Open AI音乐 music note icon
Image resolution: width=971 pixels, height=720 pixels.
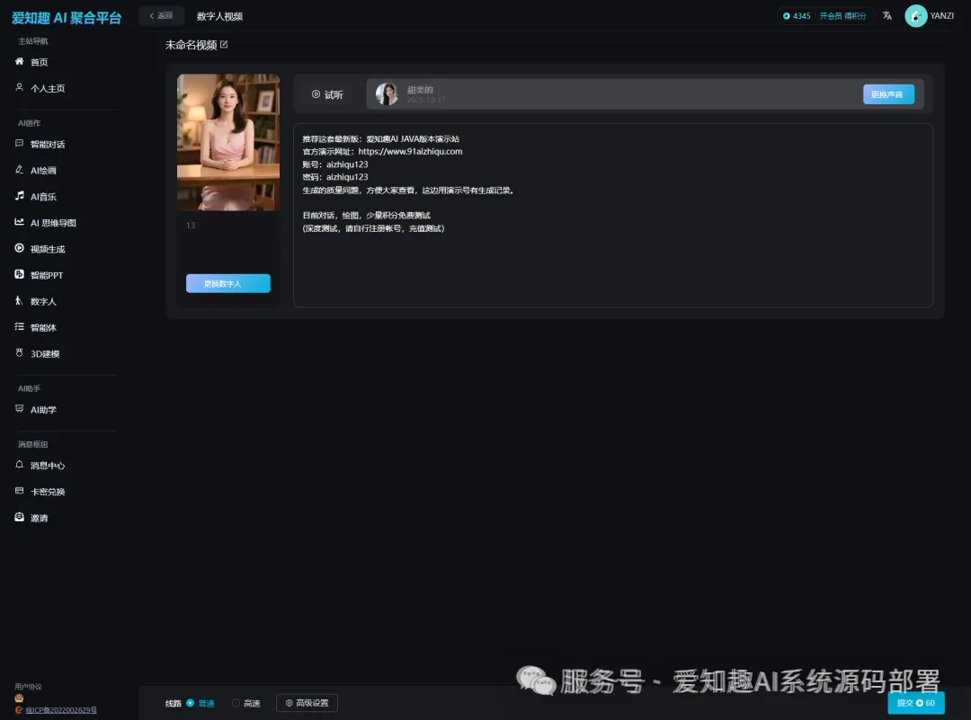tap(19, 196)
